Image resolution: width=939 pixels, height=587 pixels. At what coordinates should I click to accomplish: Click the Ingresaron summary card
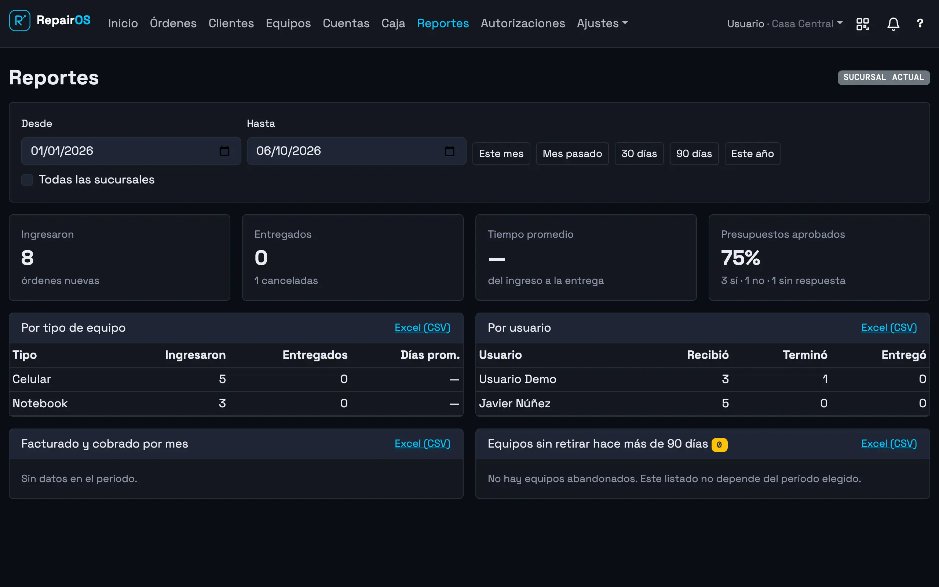(x=120, y=258)
